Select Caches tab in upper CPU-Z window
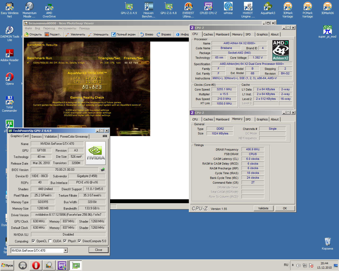This screenshot has width=339, height=271. click(x=208, y=34)
